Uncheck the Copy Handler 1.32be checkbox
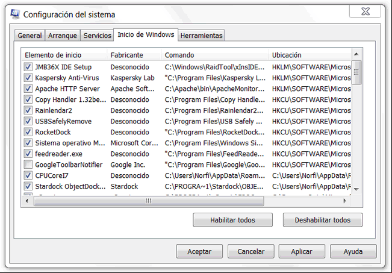 click(28, 99)
